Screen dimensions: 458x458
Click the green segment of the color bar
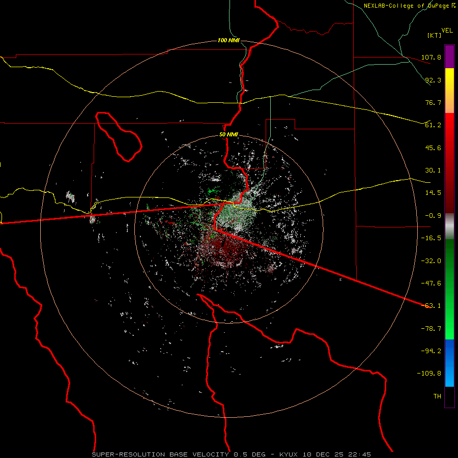(x=449, y=289)
